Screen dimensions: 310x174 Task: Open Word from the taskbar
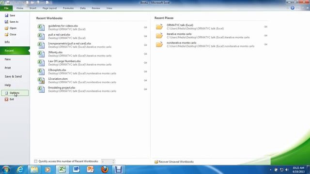[76, 170]
